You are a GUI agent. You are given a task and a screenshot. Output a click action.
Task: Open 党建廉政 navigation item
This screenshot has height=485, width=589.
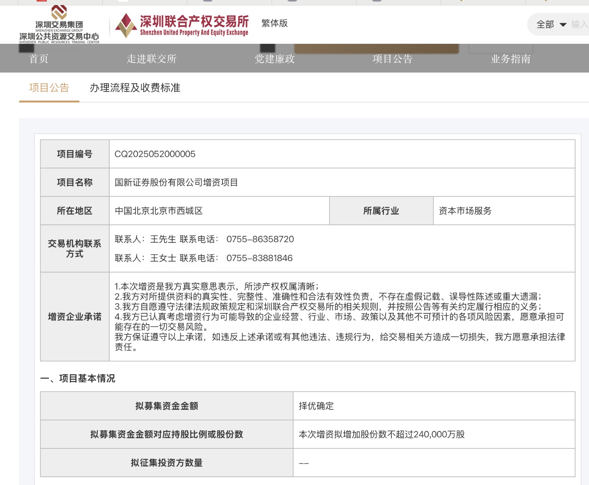click(x=275, y=59)
